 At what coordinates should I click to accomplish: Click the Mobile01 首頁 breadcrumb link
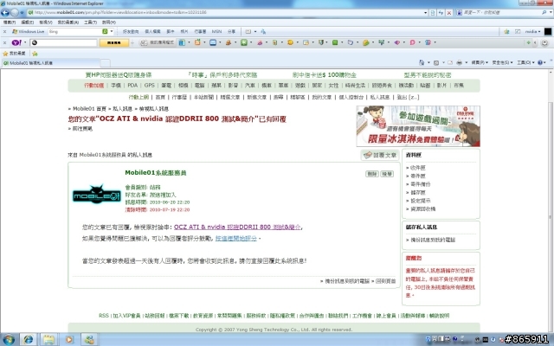[89, 109]
